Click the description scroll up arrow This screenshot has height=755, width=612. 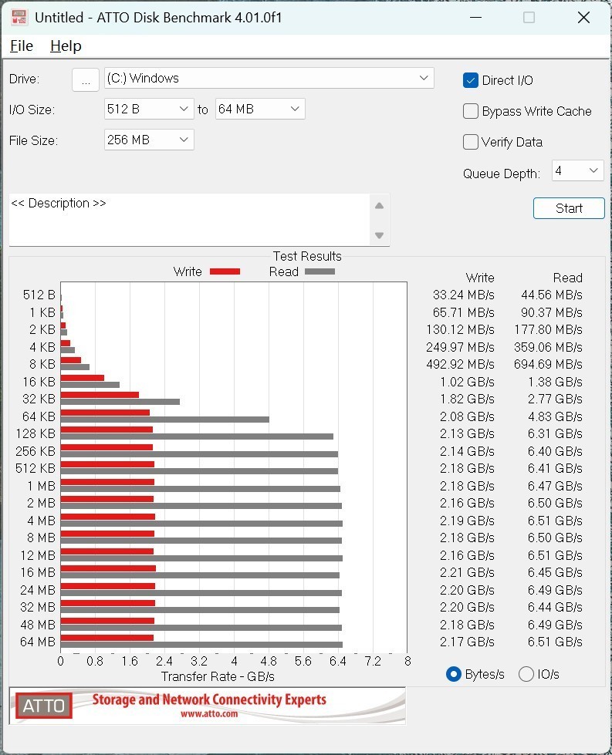click(x=379, y=206)
